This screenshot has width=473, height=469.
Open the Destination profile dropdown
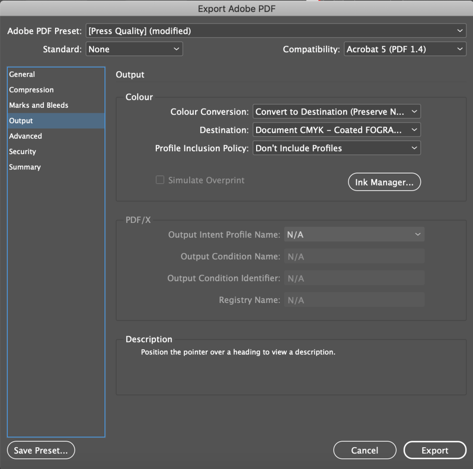click(337, 130)
